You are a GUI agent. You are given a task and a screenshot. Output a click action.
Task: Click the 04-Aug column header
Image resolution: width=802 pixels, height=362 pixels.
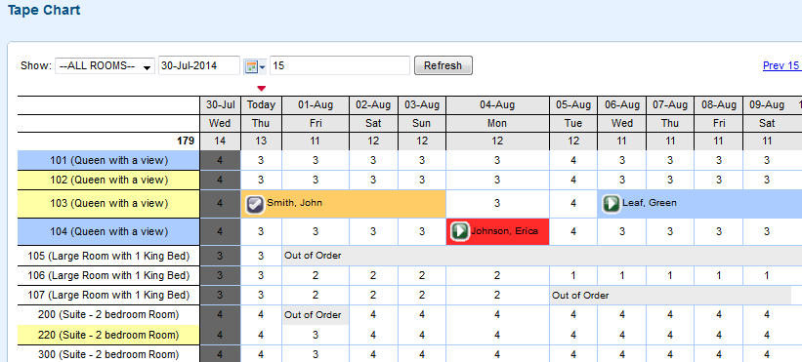(497, 105)
